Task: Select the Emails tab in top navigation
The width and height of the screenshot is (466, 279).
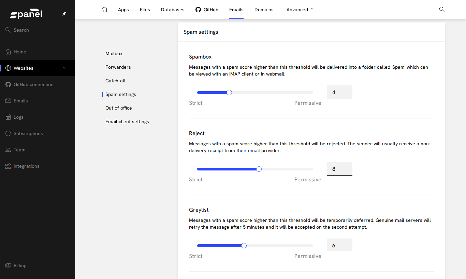Action: pos(236,10)
